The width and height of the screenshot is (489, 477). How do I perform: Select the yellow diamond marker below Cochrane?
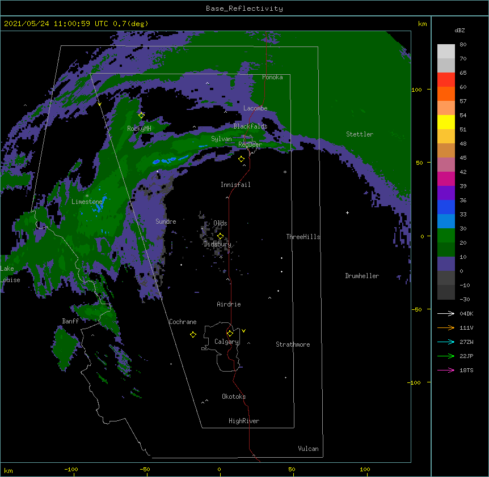pyautogui.click(x=193, y=334)
